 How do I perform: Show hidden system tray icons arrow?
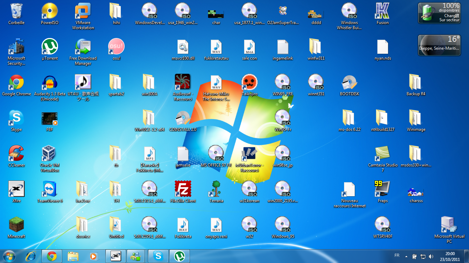pos(406,256)
